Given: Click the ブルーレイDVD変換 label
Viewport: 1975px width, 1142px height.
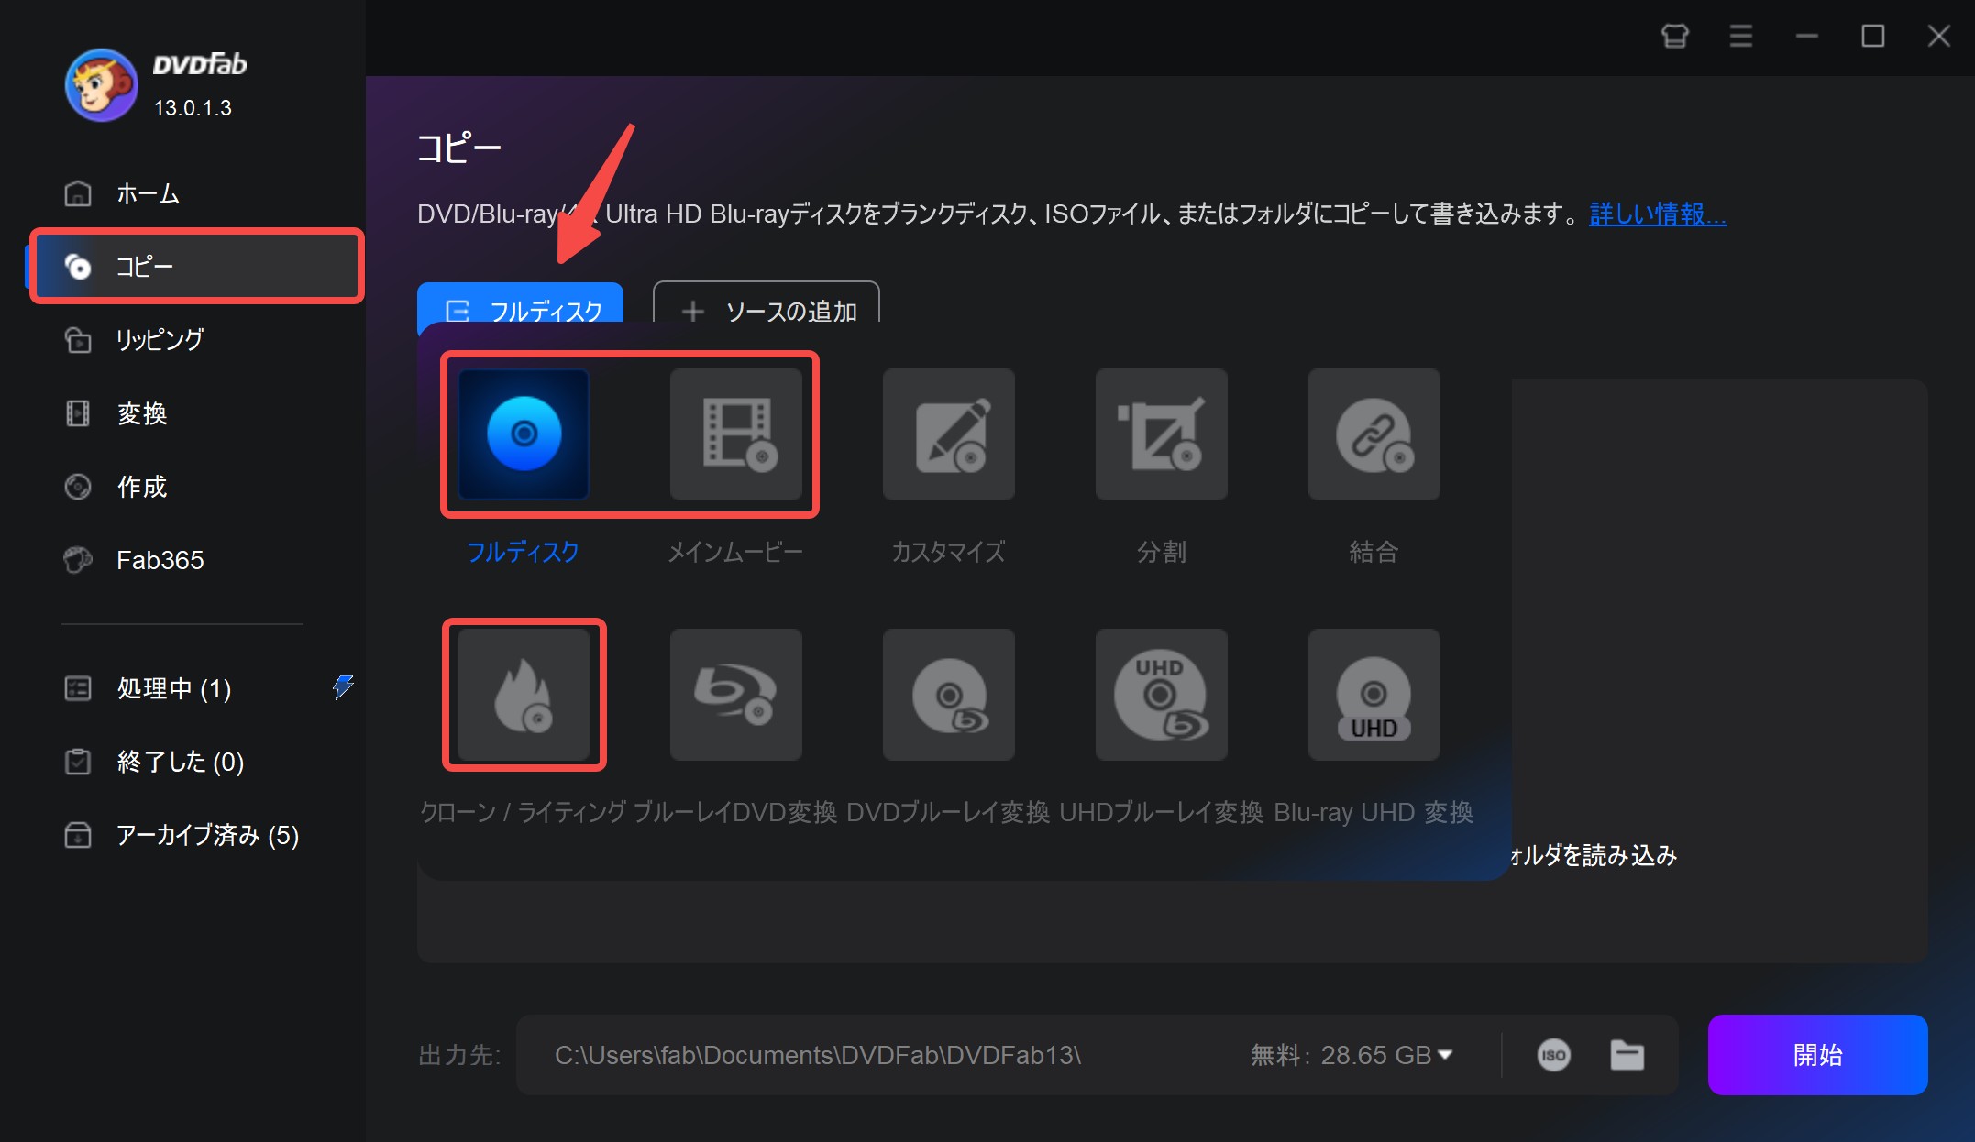Looking at the screenshot, I should coord(735,812).
